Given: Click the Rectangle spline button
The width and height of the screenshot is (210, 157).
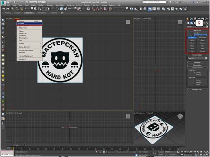Looking at the screenshot, I should pos(202,38).
